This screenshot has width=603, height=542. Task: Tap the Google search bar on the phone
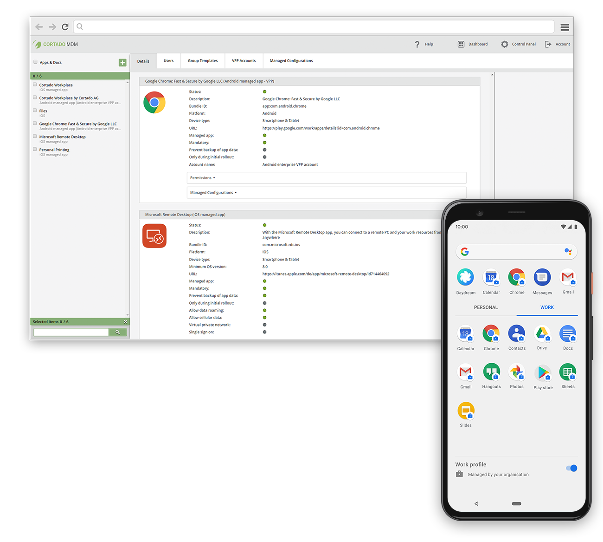517,251
